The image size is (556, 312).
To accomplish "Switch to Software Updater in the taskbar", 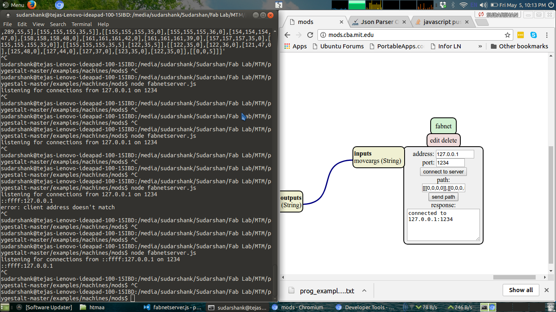I will click(44, 308).
